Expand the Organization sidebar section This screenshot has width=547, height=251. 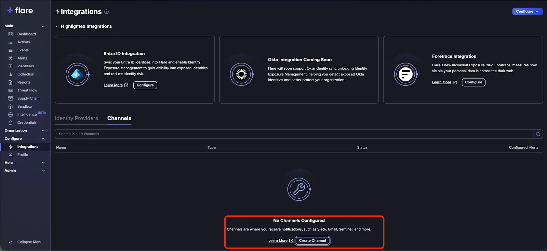click(43, 131)
